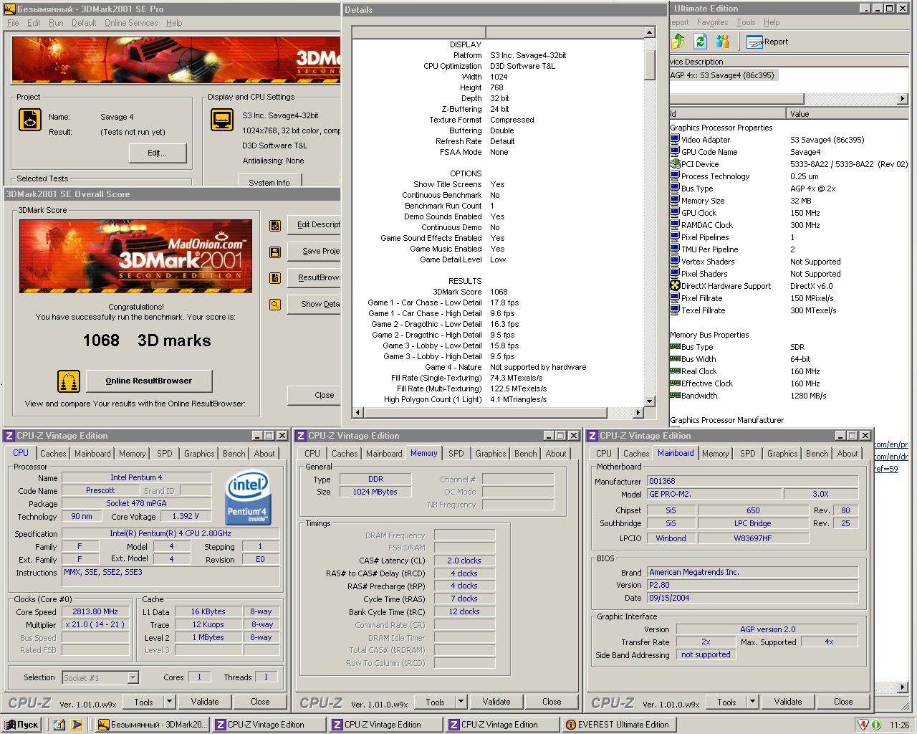Click the Value column header in EVEREST
Image resolution: width=917 pixels, height=734 pixels.
(x=847, y=114)
